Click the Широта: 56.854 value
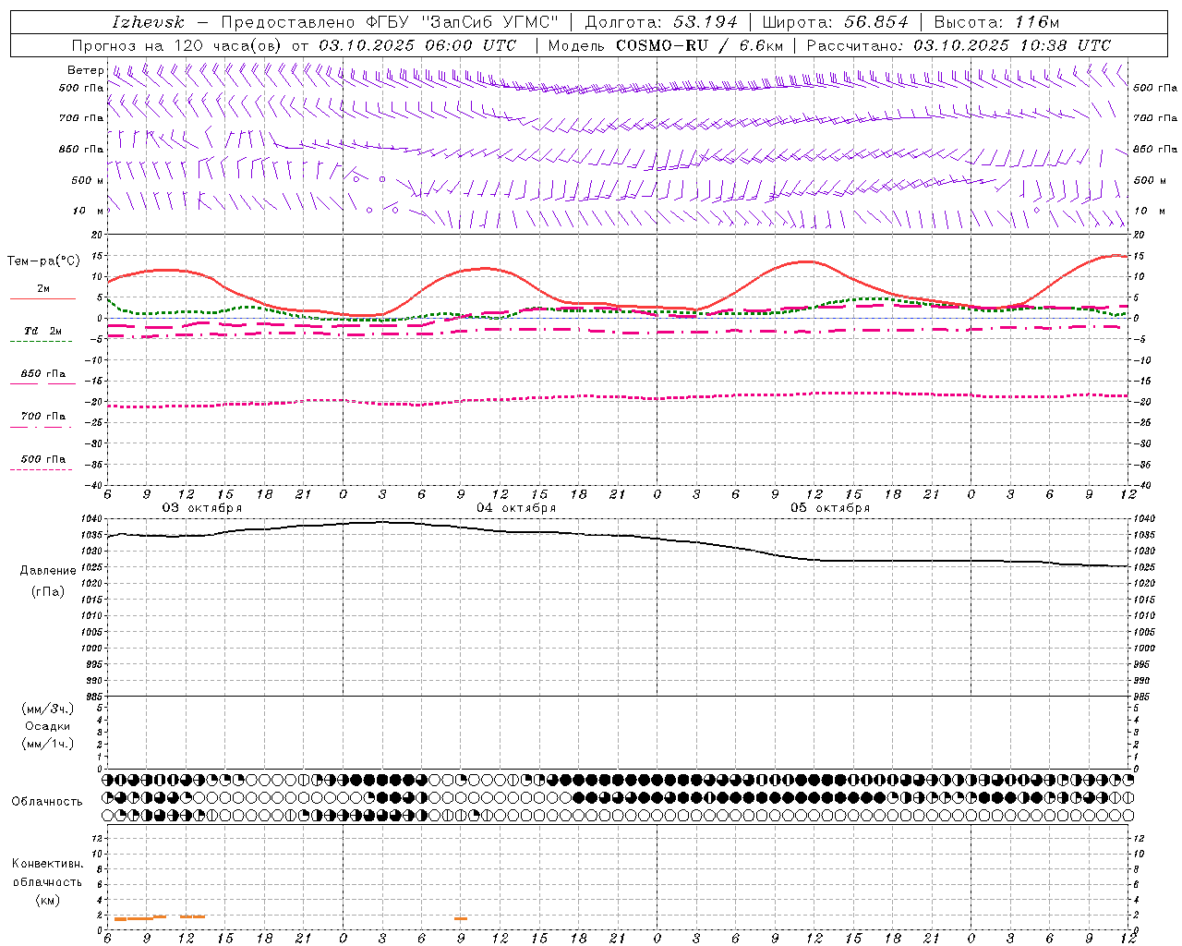The width and height of the screenshot is (1182, 946). tap(835, 22)
